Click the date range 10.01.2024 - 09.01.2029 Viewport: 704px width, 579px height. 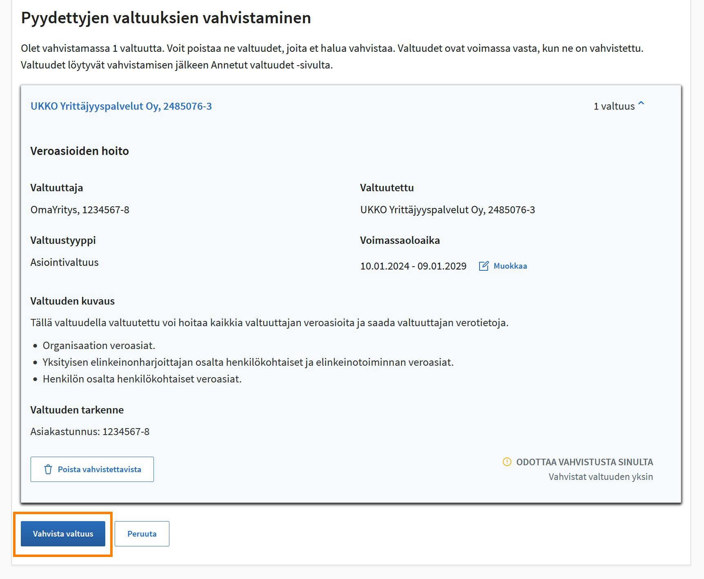coord(413,266)
